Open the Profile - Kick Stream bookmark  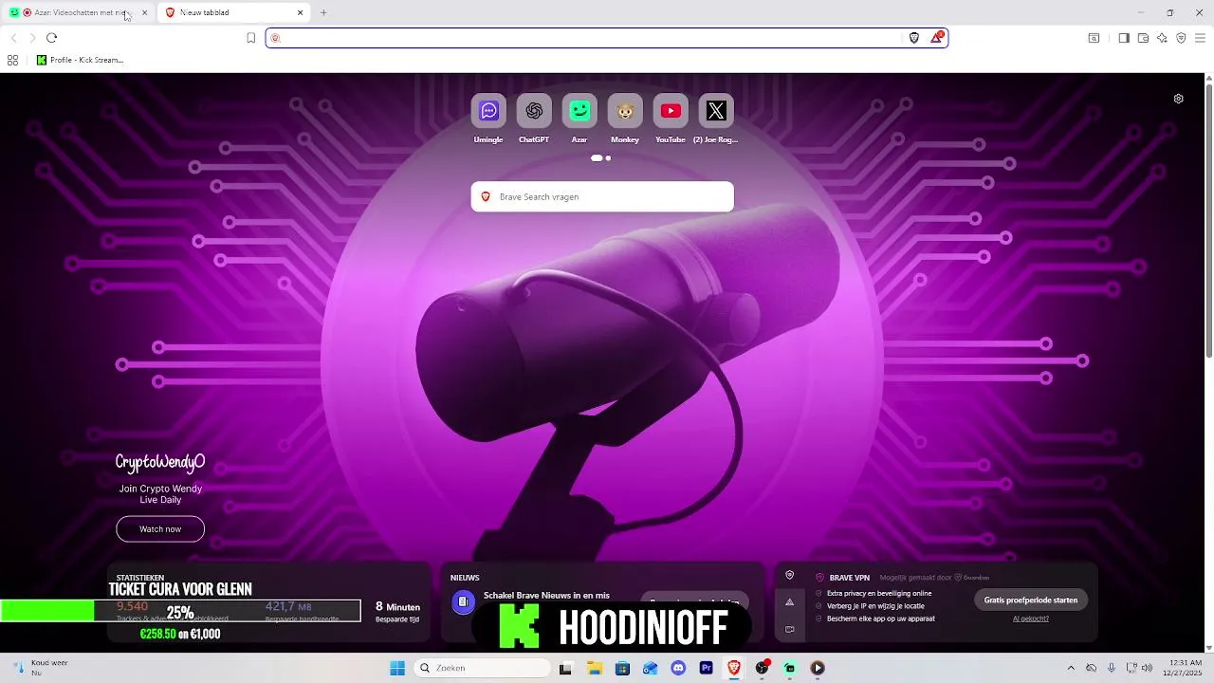pos(80,60)
